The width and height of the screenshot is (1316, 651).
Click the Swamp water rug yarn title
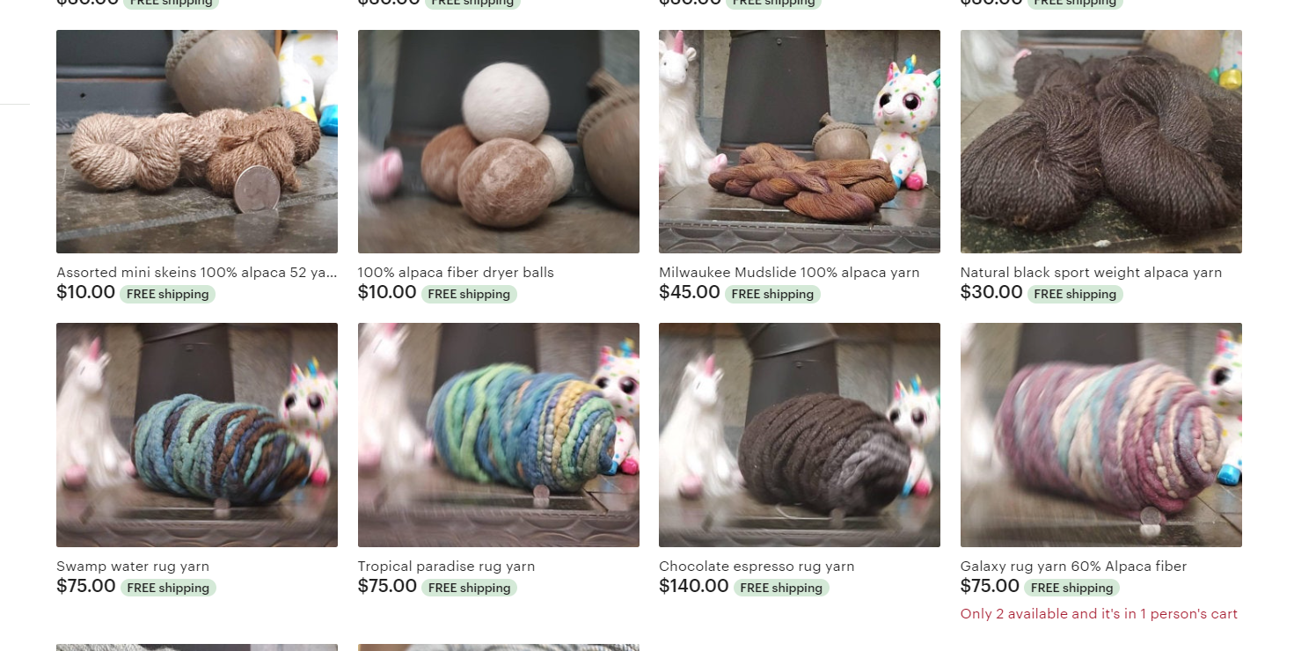133,567
